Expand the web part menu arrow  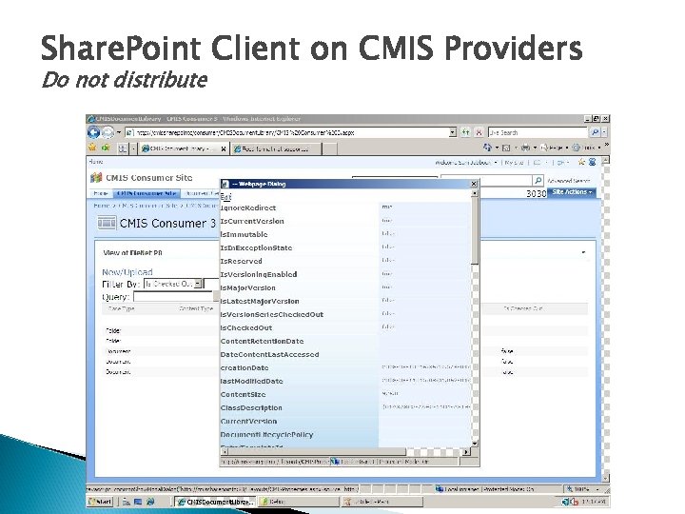583,252
